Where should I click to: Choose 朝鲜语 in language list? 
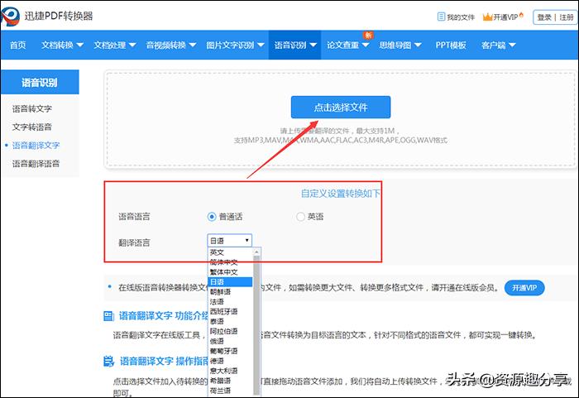coord(230,292)
